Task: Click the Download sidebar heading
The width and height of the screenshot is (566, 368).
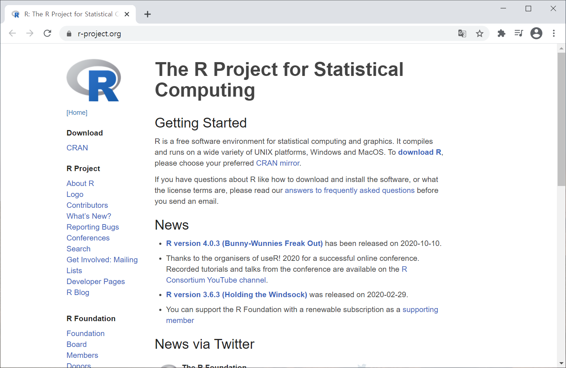Action: (85, 133)
